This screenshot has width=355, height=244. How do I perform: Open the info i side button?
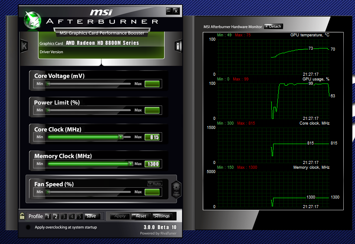point(178,46)
